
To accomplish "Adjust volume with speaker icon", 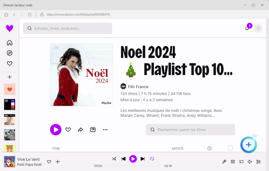I will (x=250, y=161).
